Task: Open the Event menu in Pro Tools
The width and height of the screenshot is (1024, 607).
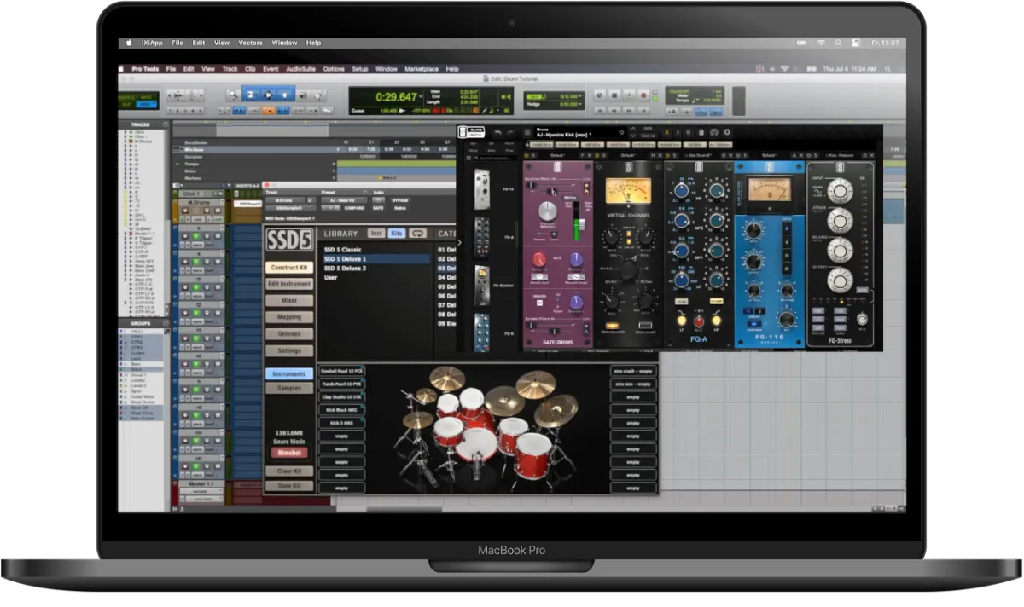Action: pos(271,69)
